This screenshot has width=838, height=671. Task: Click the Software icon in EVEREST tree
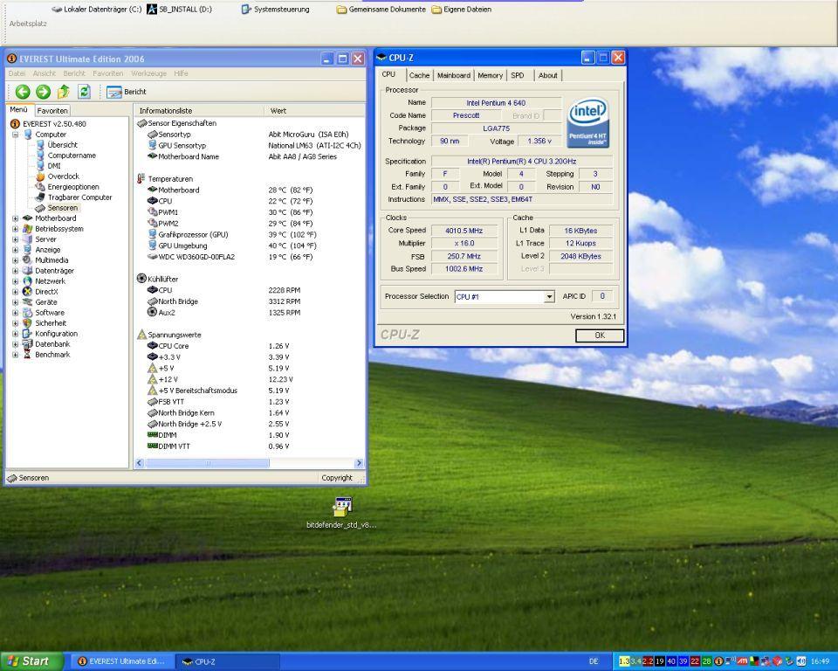(28, 313)
